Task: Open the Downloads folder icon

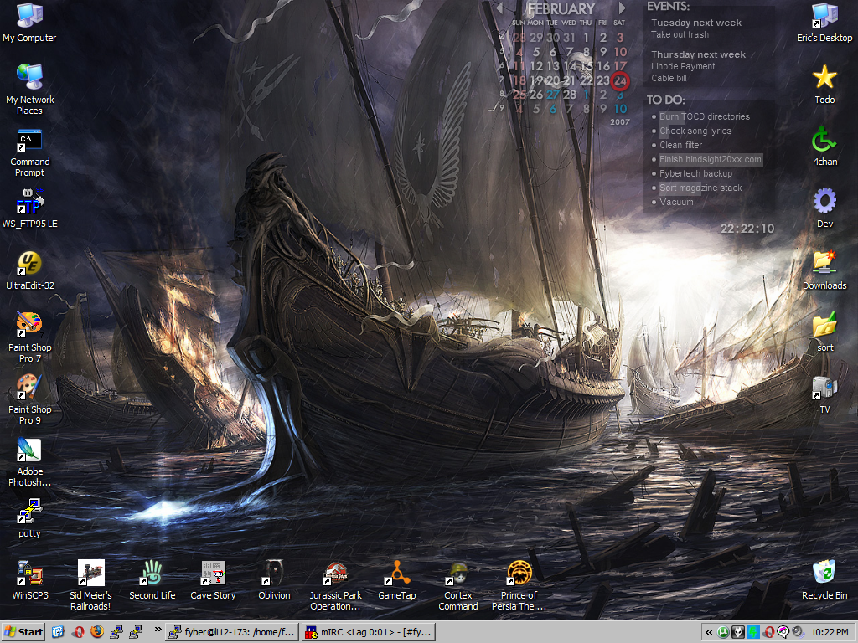Action: coord(824,270)
